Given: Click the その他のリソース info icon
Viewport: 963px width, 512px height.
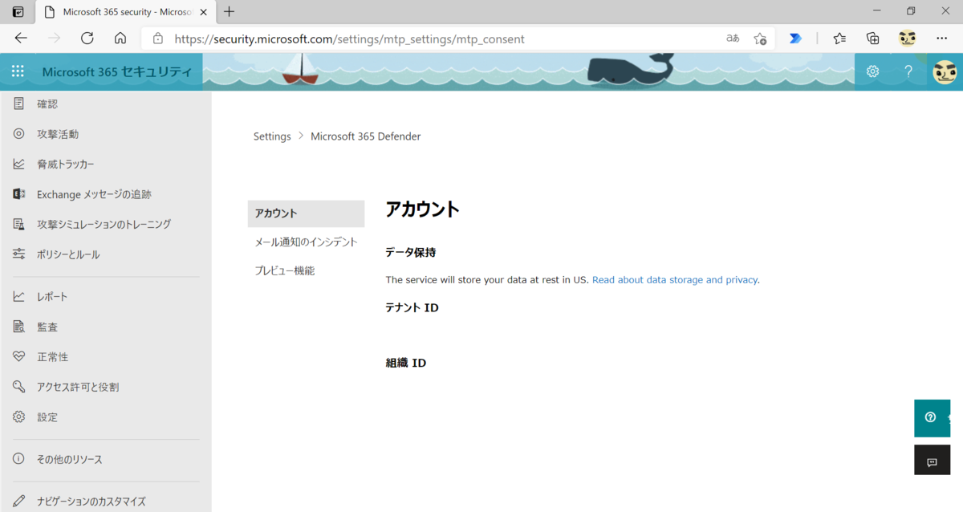Looking at the screenshot, I should tap(19, 460).
